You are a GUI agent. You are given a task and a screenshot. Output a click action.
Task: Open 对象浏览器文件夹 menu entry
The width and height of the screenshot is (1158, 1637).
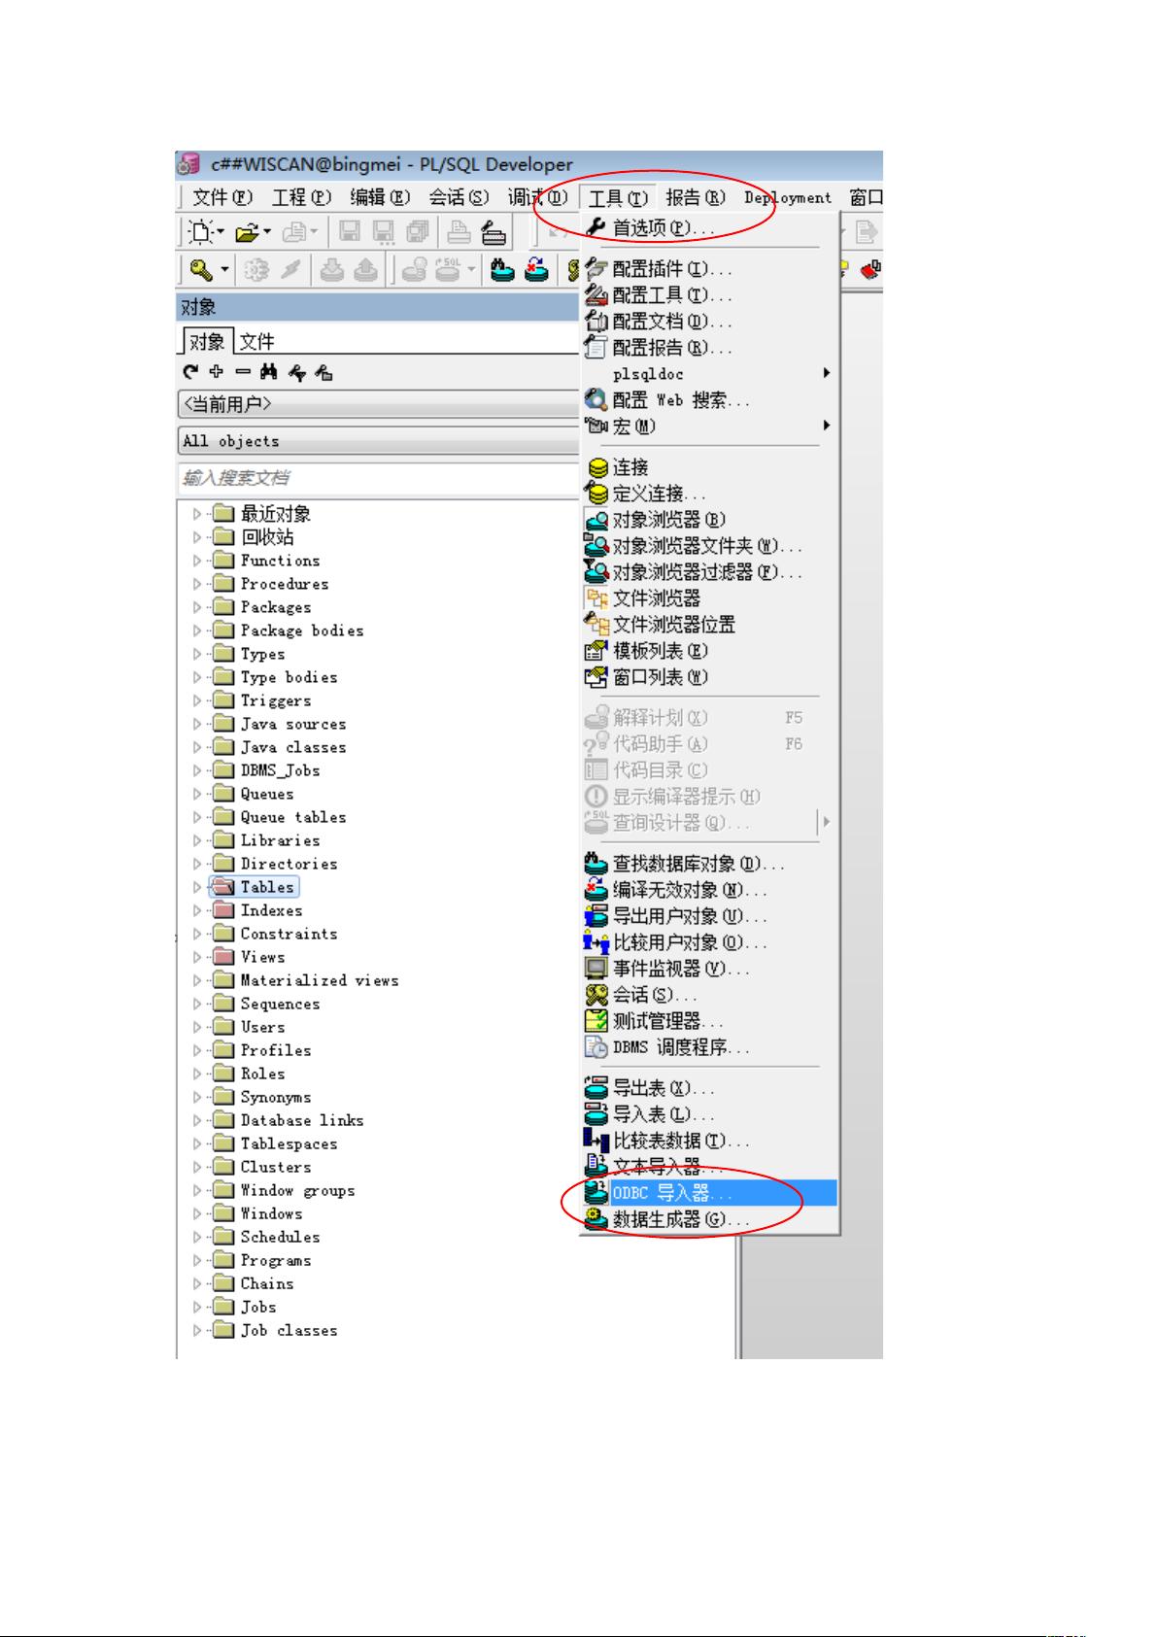709,546
